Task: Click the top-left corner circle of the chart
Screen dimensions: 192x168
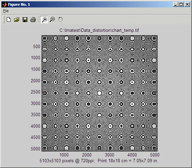Action: [45, 39]
